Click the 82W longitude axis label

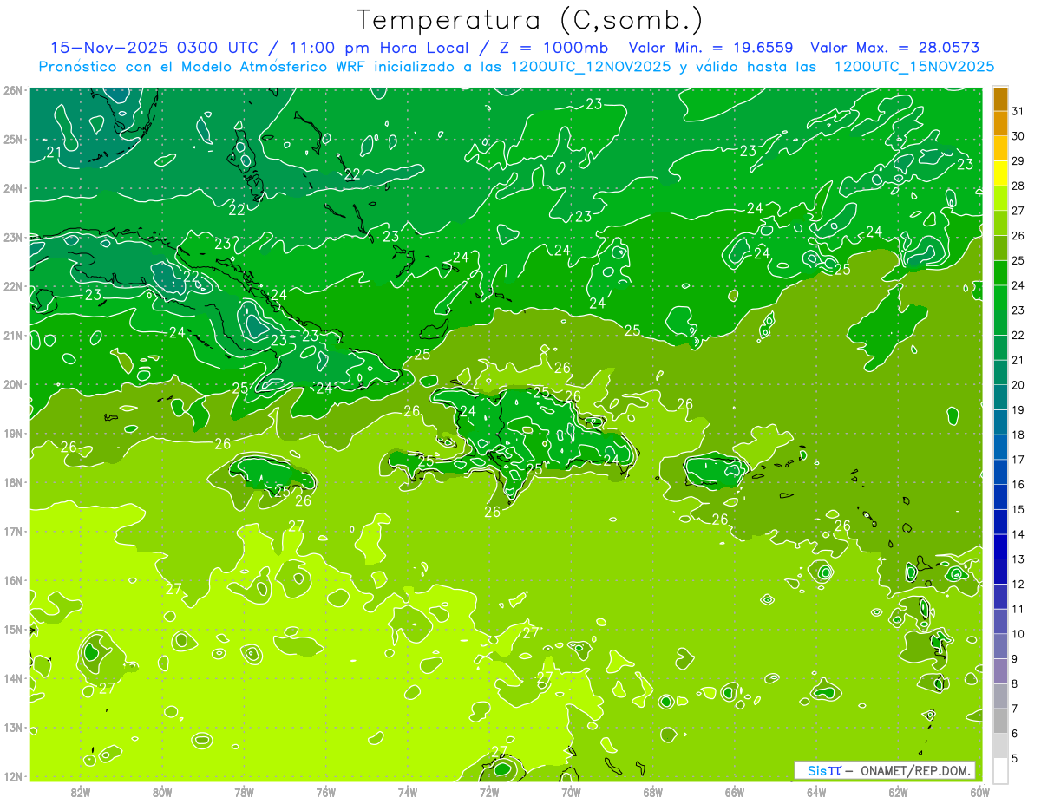pyautogui.click(x=81, y=792)
